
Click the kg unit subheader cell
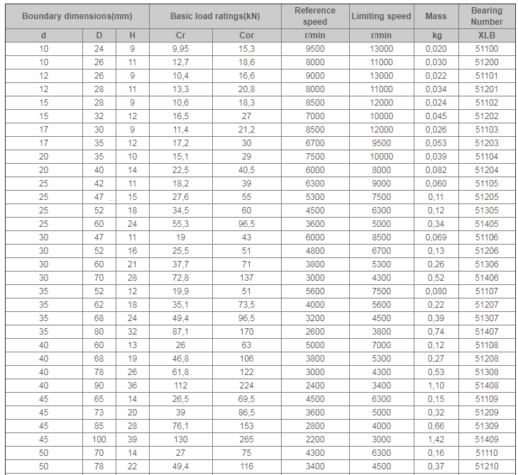pos(436,35)
